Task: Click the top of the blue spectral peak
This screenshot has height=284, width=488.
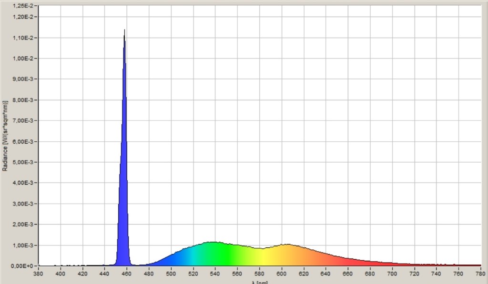Action: pos(124,31)
